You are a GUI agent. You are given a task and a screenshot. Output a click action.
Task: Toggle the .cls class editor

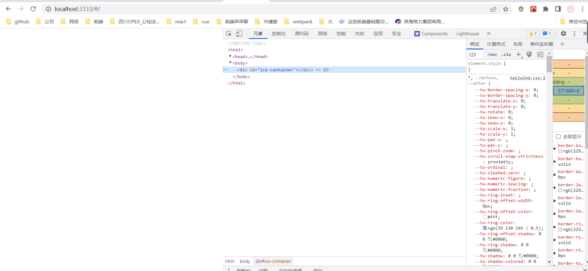coord(506,55)
